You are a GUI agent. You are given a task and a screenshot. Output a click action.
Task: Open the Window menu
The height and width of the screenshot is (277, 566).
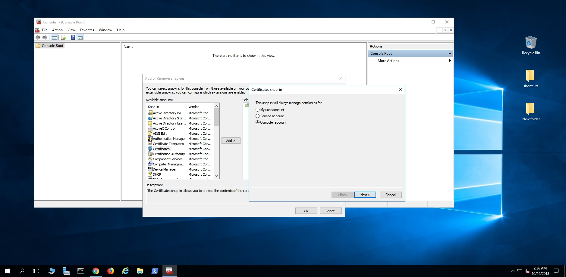105,30
